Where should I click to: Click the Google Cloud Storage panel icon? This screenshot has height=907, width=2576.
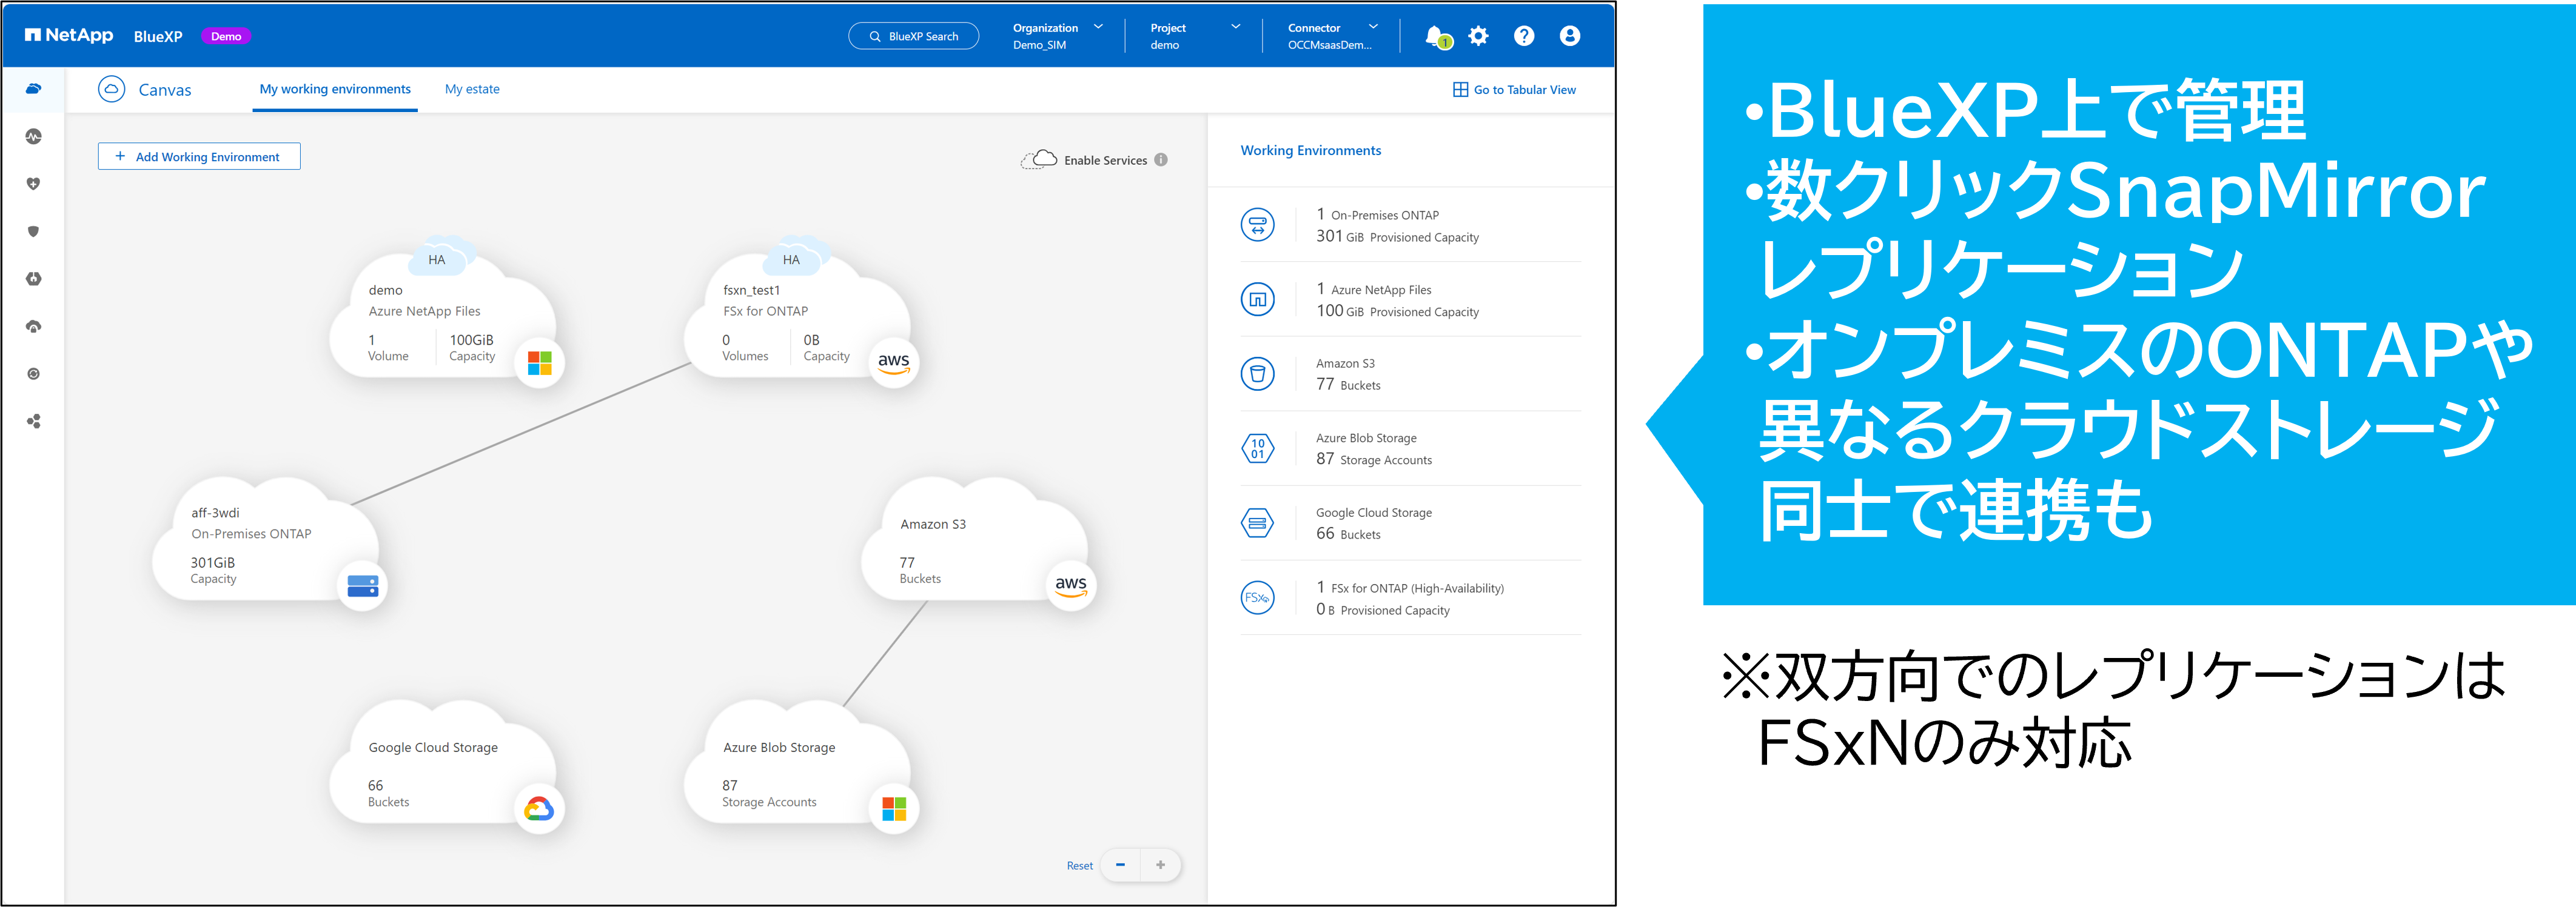point(1257,522)
